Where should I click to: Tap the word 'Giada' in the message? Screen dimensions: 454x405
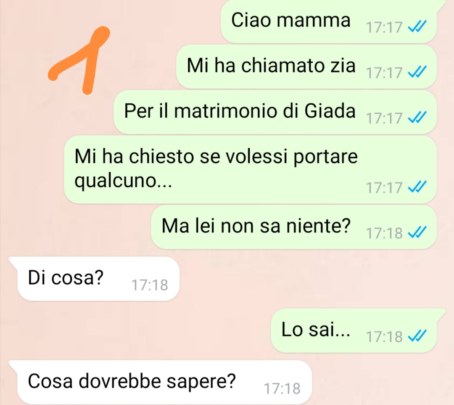point(330,111)
